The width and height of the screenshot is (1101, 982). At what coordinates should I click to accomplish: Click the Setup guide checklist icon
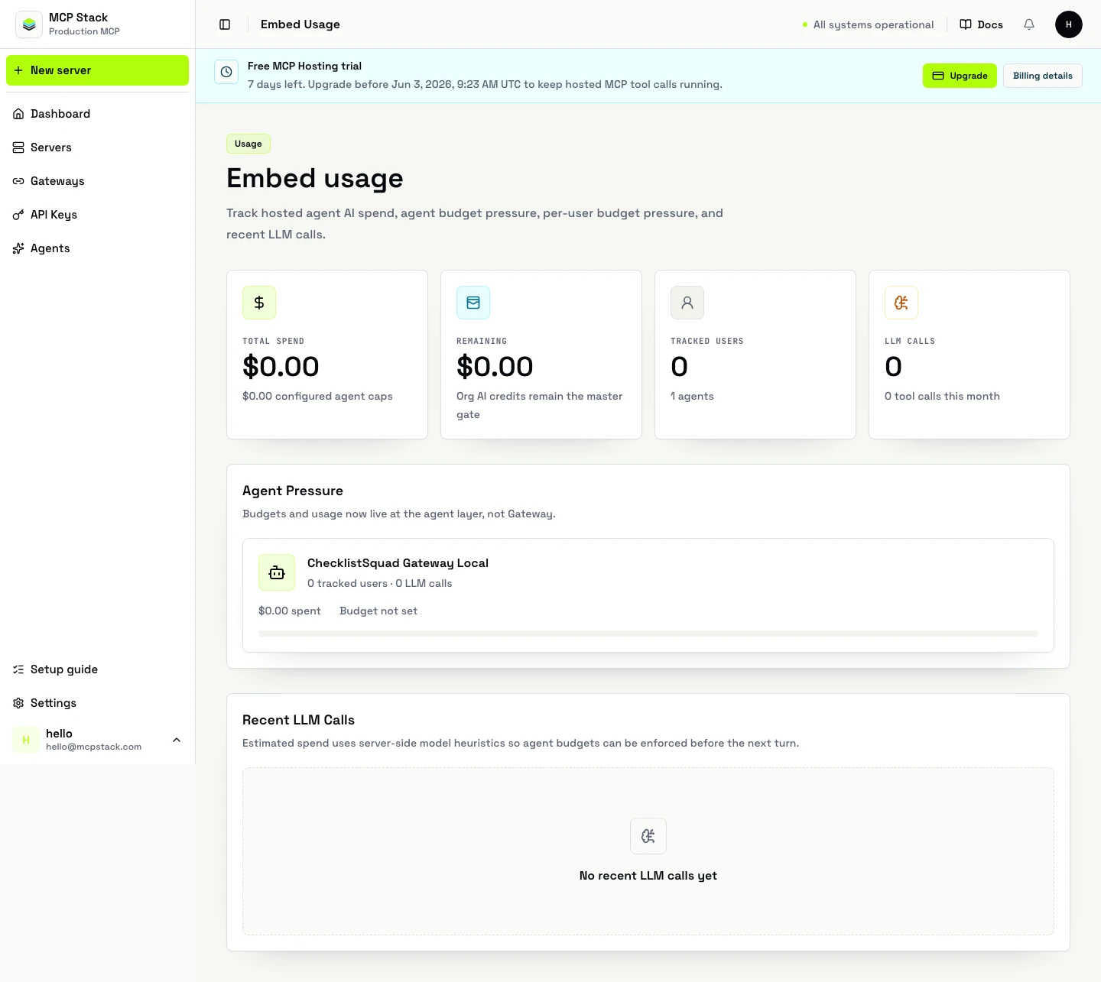tap(18, 669)
